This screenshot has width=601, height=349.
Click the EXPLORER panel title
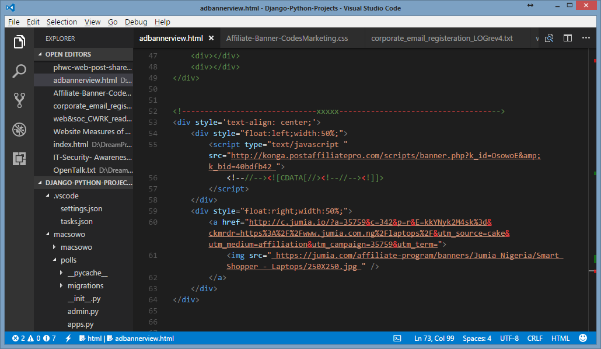(x=60, y=39)
